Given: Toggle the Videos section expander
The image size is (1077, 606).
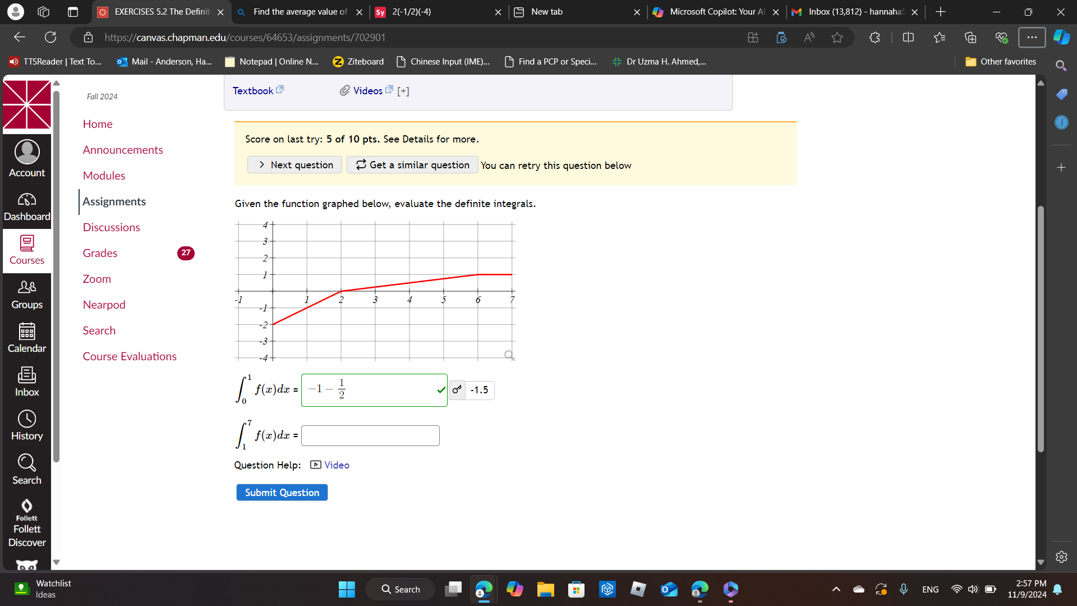Looking at the screenshot, I should (402, 90).
